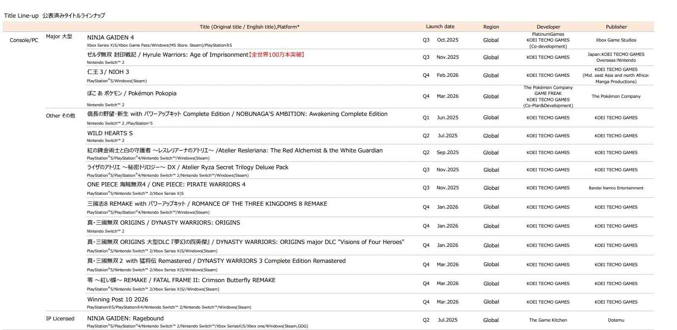Image resolution: width=677 pixels, height=330 pixels.
Task: Click the Publisher column header
Action: pos(616,27)
